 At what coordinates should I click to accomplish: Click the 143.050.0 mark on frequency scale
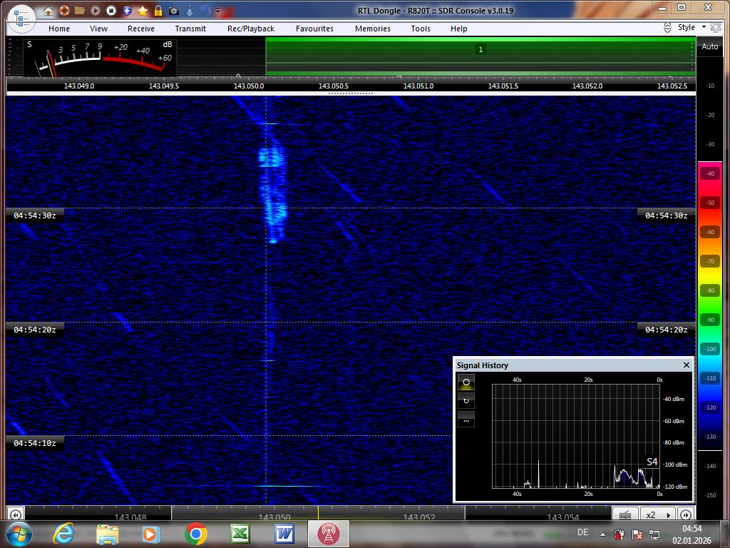(x=249, y=86)
